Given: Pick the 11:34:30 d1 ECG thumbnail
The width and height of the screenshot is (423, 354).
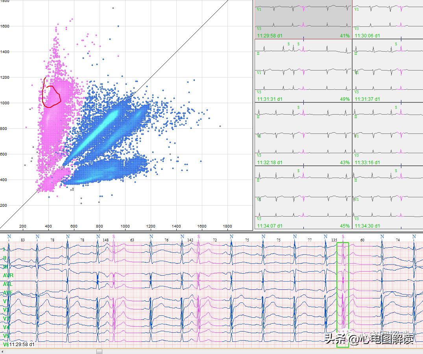Looking at the screenshot, I should [x=388, y=197].
